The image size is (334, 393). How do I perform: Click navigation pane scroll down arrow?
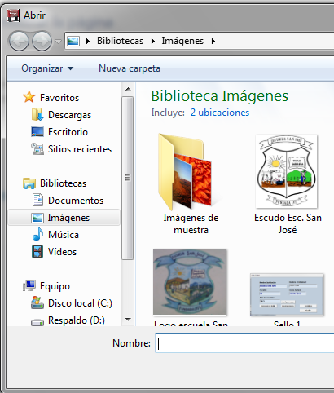pyautogui.click(x=128, y=319)
